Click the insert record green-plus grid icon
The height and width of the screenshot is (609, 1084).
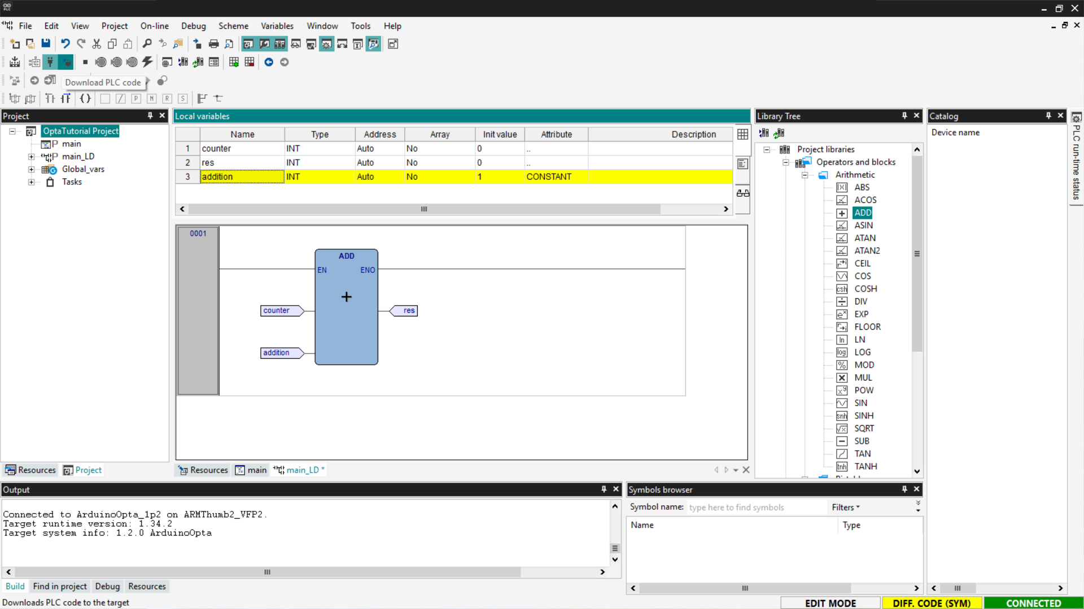(234, 62)
